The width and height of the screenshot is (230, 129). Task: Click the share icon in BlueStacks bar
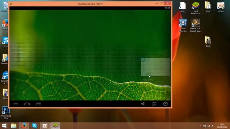click(x=143, y=104)
